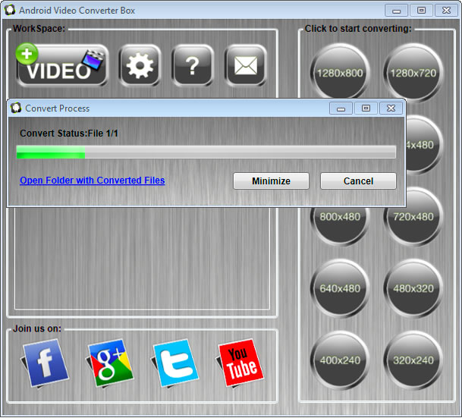Maximize the Android Video Converter Box window

[x=422, y=11]
